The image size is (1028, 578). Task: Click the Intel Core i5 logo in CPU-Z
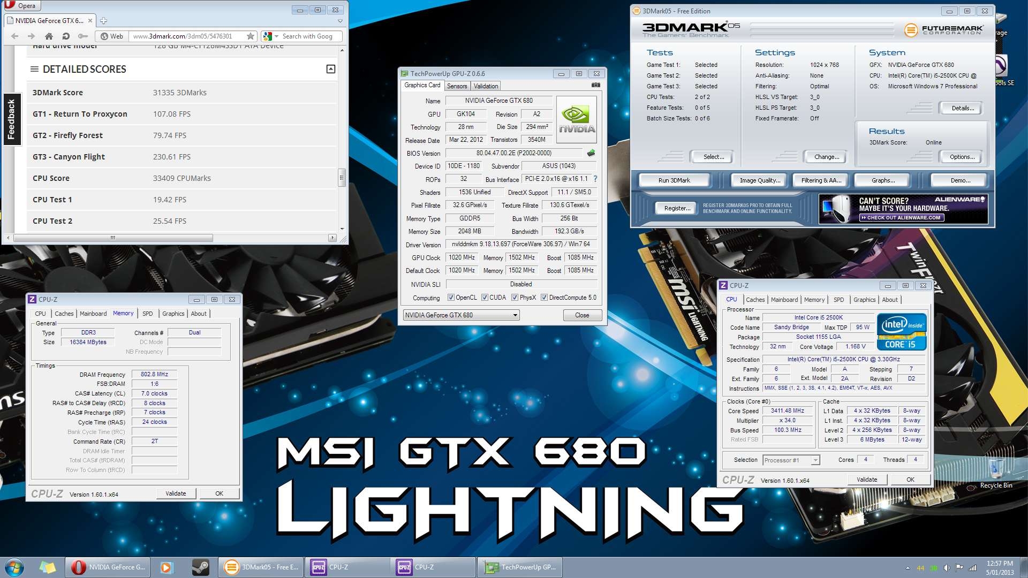[902, 332]
